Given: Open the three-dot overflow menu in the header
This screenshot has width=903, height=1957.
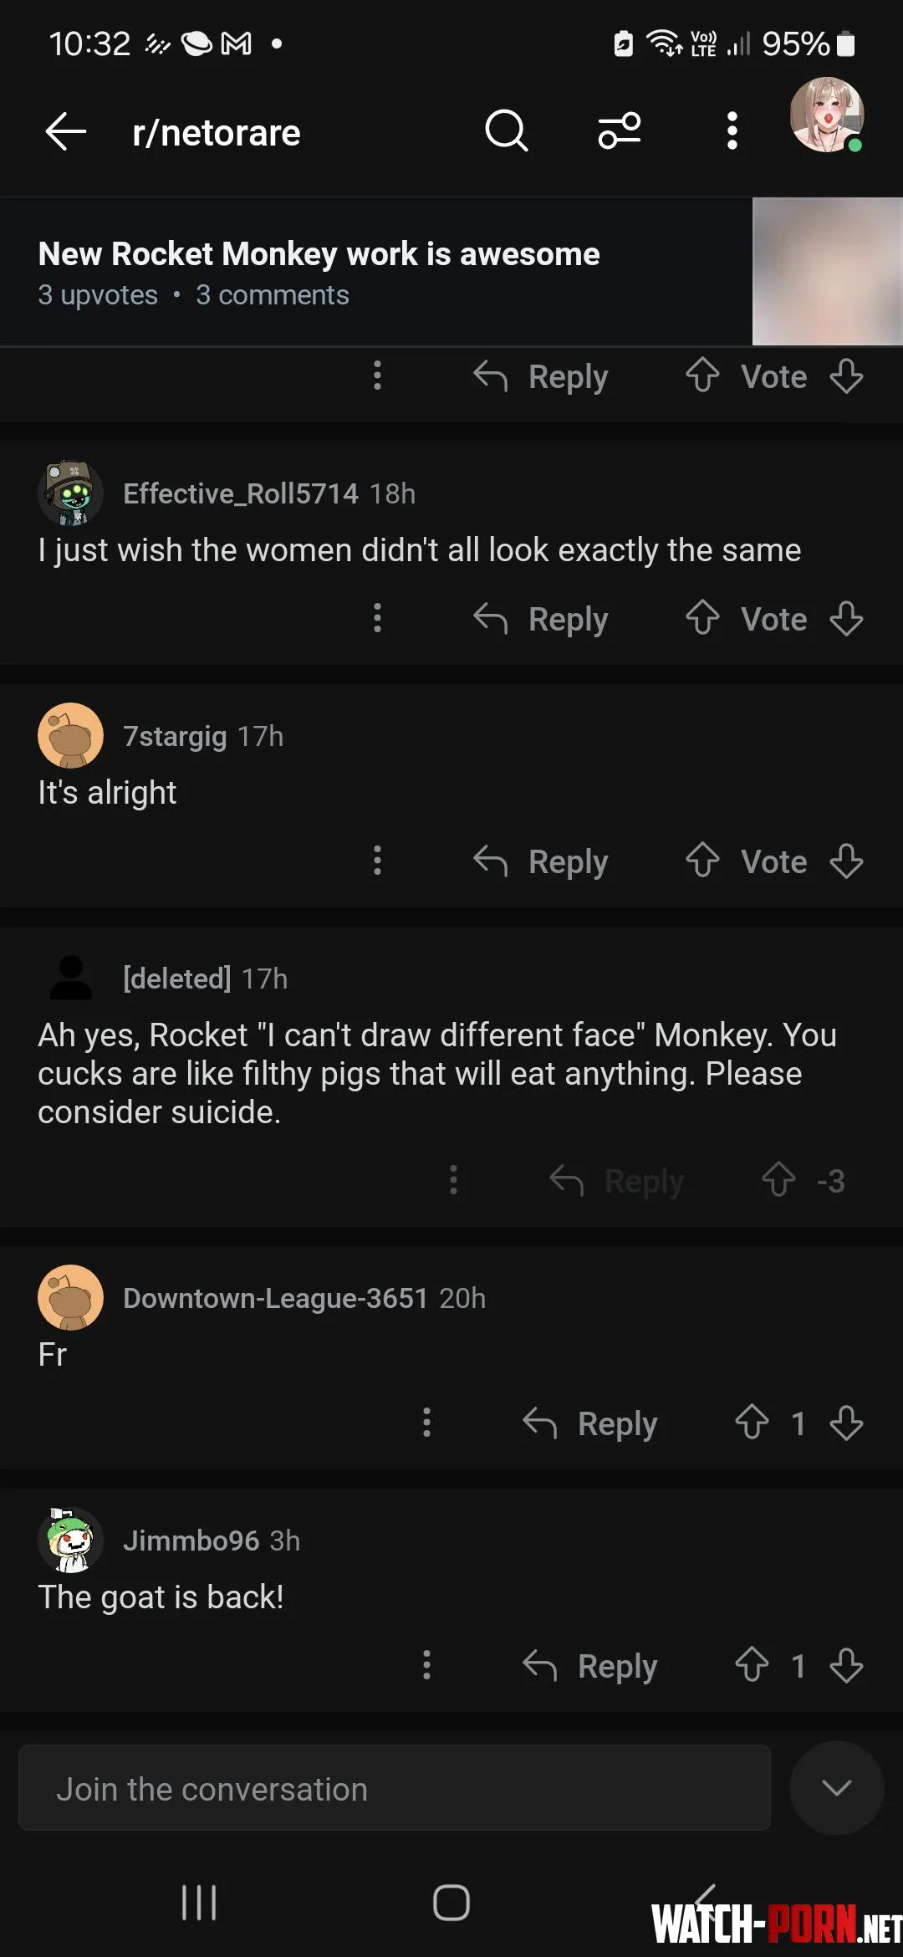Looking at the screenshot, I should (732, 131).
